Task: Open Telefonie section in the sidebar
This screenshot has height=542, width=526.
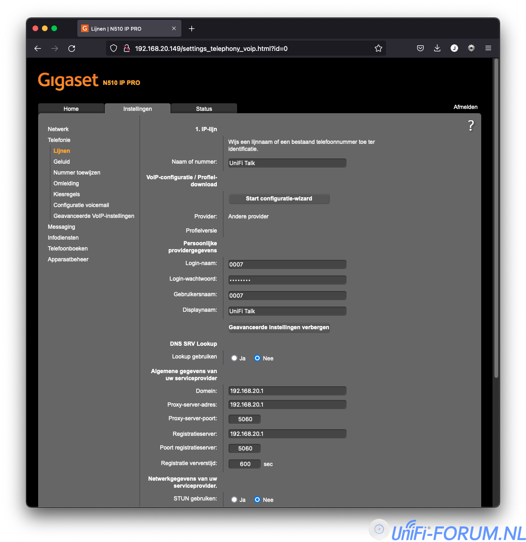Action: [x=59, y=140]
